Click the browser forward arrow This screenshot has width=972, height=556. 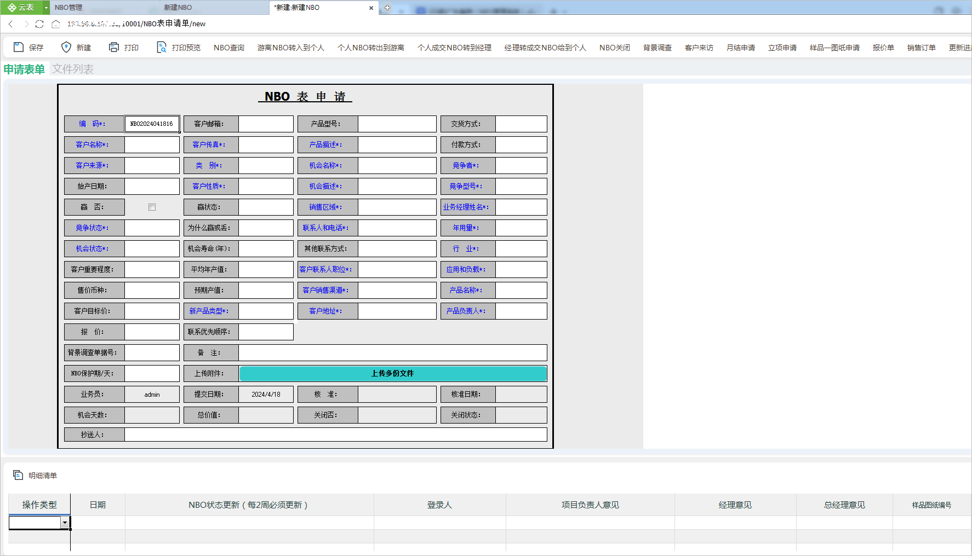pyautogui.click(x=26, y=24)
